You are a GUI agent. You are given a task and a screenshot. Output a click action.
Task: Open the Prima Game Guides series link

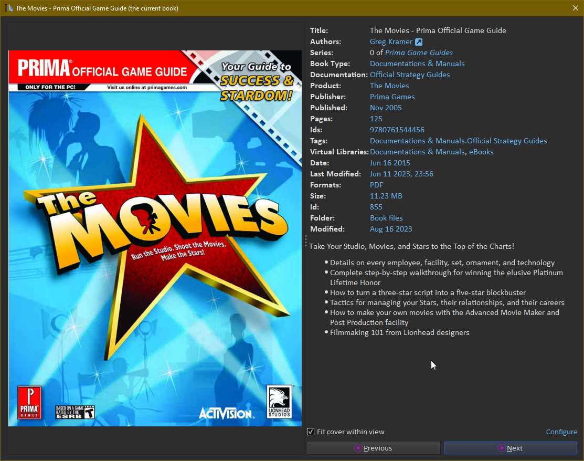pos(419,53)
